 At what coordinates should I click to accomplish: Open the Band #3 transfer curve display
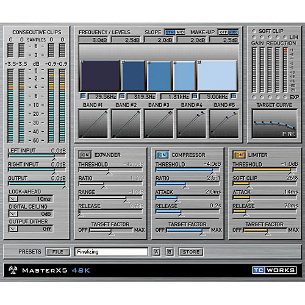(159, 124)
